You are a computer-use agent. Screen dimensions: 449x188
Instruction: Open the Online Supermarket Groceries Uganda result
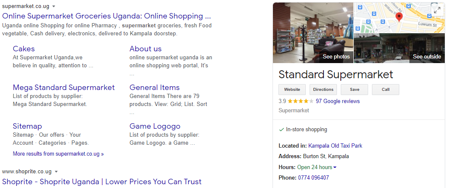tap(107, 16)
